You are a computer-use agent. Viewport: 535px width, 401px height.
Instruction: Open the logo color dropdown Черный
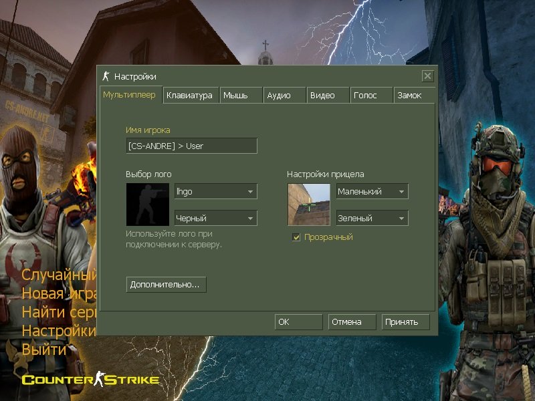pyautogui.click(x=215, y=218)
